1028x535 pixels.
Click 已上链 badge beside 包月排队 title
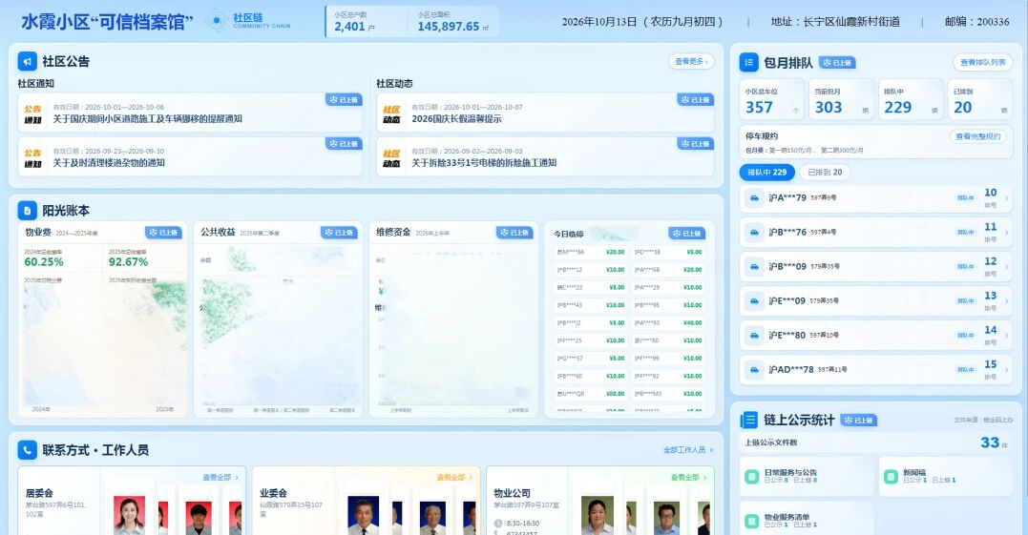[837, 63]
